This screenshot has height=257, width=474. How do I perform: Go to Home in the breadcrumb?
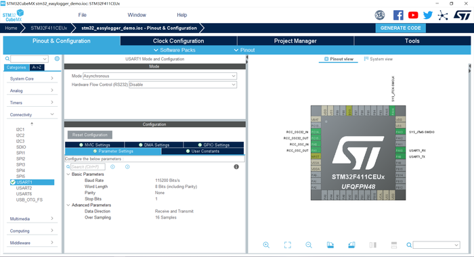[x=11, y=28]
